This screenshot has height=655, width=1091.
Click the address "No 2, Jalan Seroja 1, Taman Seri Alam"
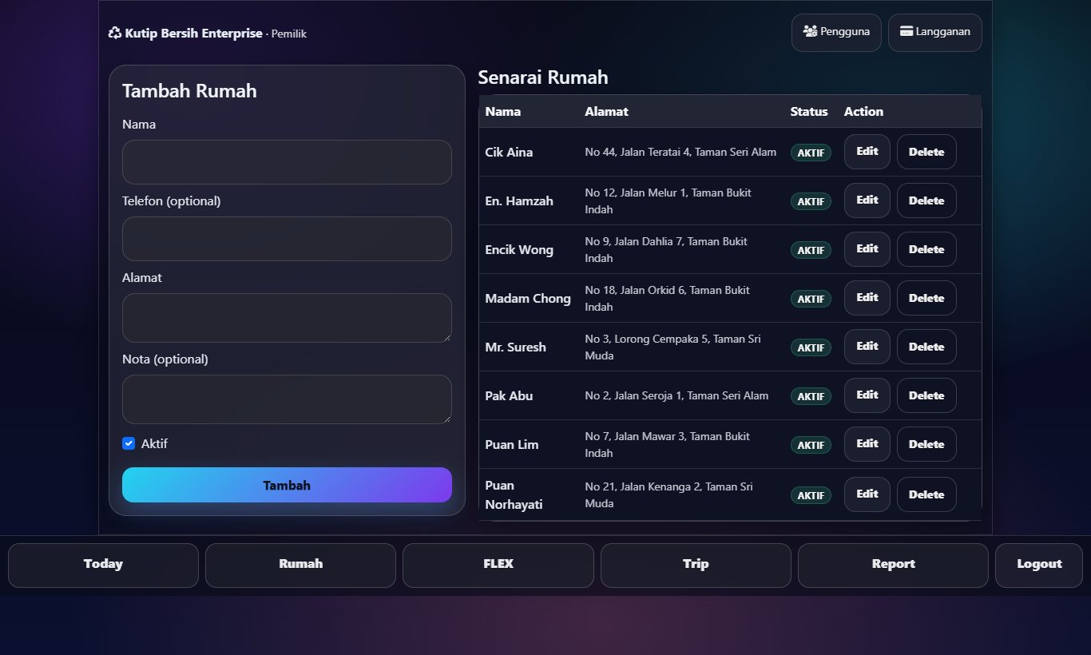(x=676, y=395)
